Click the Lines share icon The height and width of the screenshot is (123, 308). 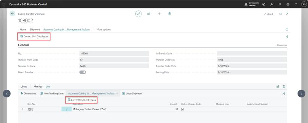pyautogui.click(x=278, y=87)
